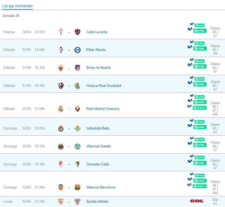
Task: Click the Athletic Club crest icon
Action: 78,201
